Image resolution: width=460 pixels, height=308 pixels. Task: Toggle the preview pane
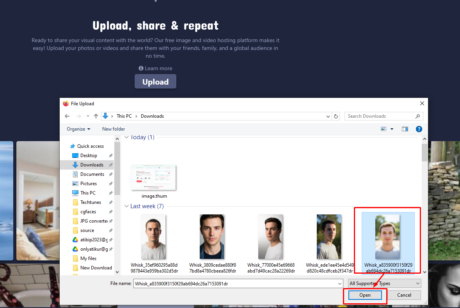click(405, 129)
